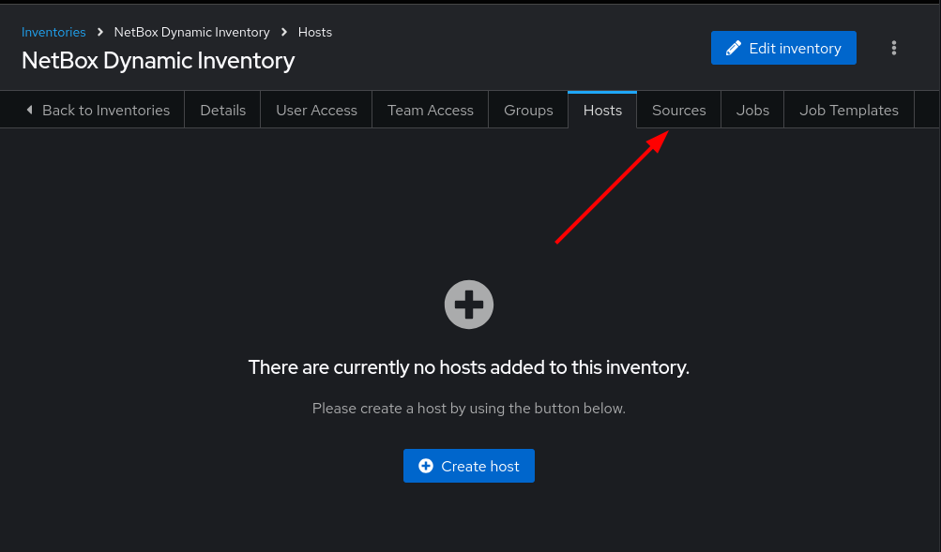941x552 pixels.
Task: Select the Hosts tab
Action: pos(602,111)
